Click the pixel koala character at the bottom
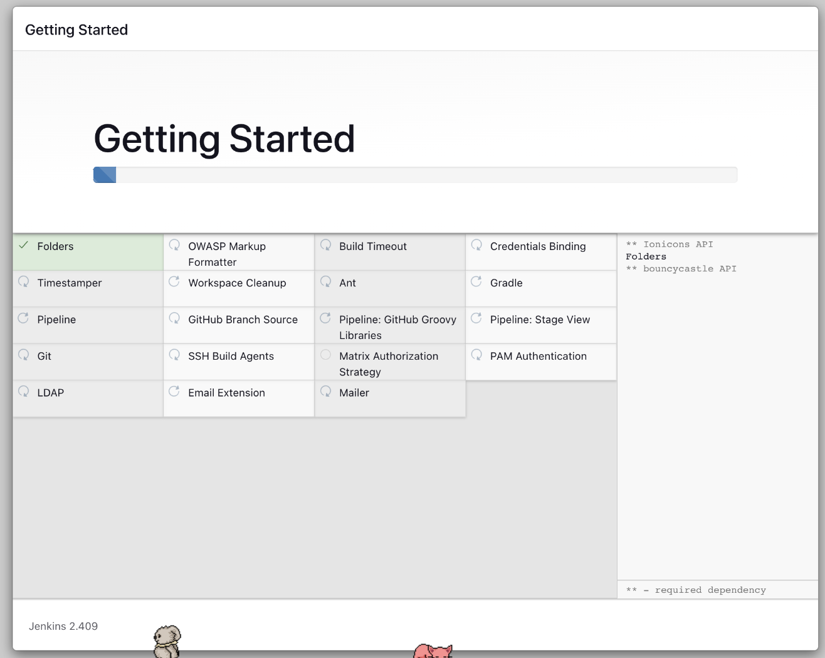Viewport: 825px width, 658px height. tap(167, 640)
